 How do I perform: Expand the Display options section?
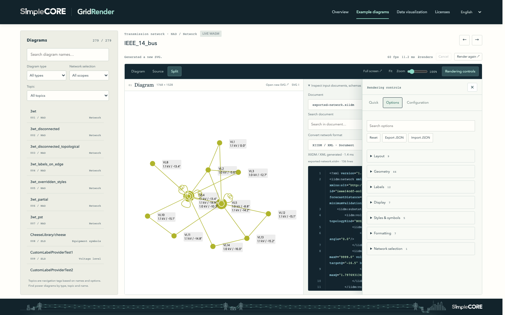click(x=421, y=202)
